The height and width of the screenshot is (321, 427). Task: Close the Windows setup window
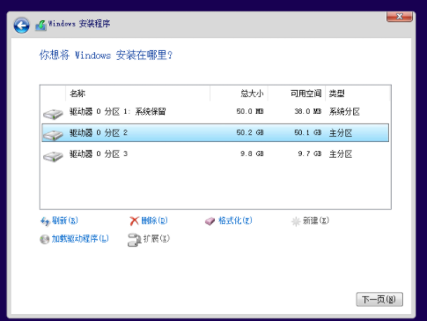point(400,17)
